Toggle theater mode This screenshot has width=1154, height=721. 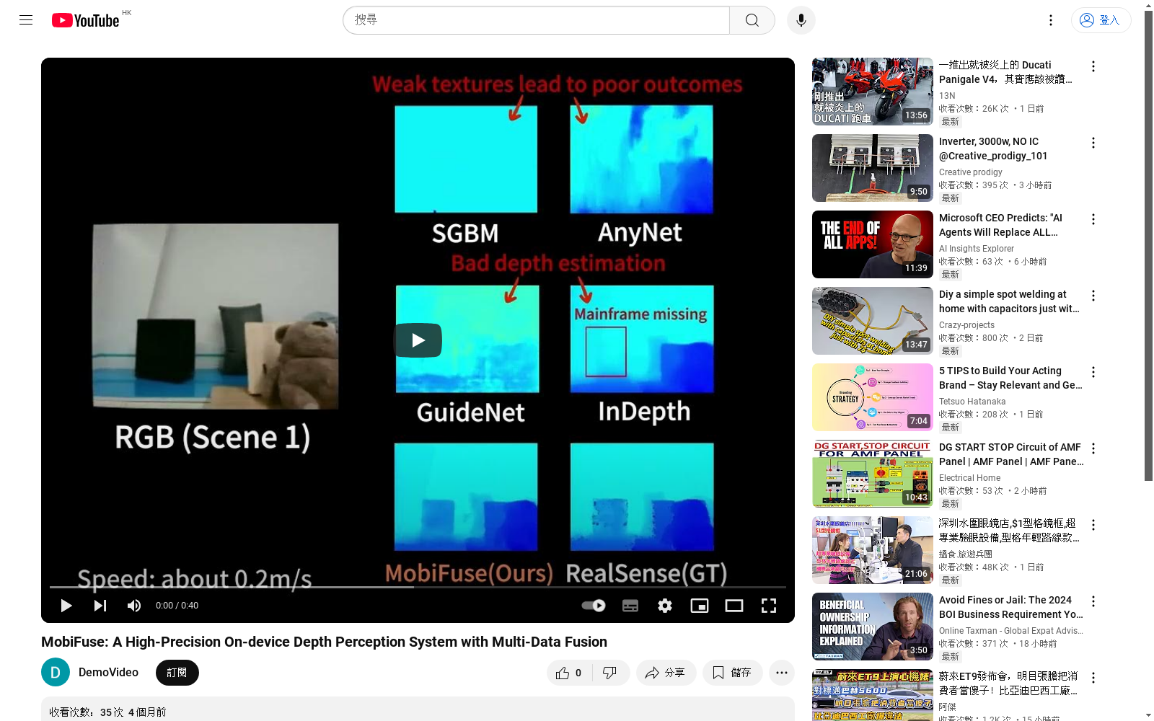[734, 606]
